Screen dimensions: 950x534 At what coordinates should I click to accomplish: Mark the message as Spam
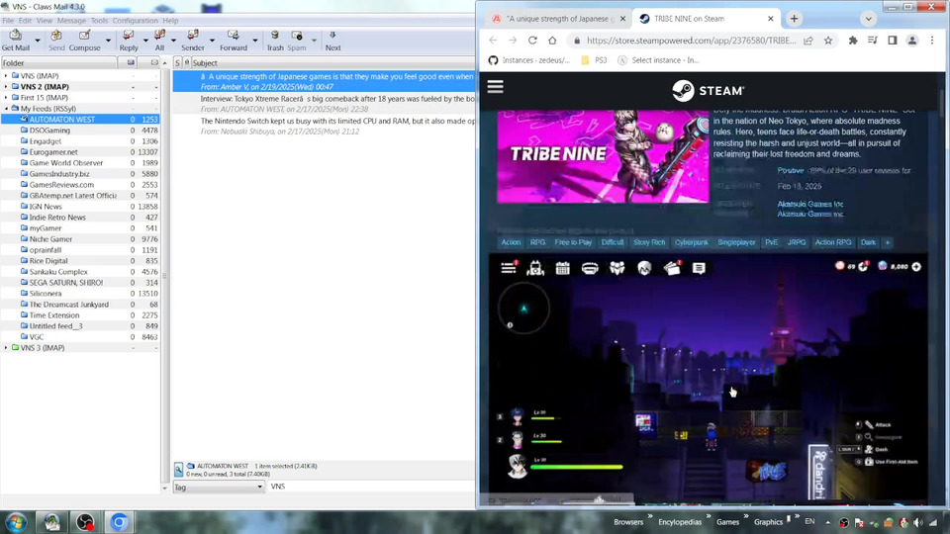click(x=296, y=41)
